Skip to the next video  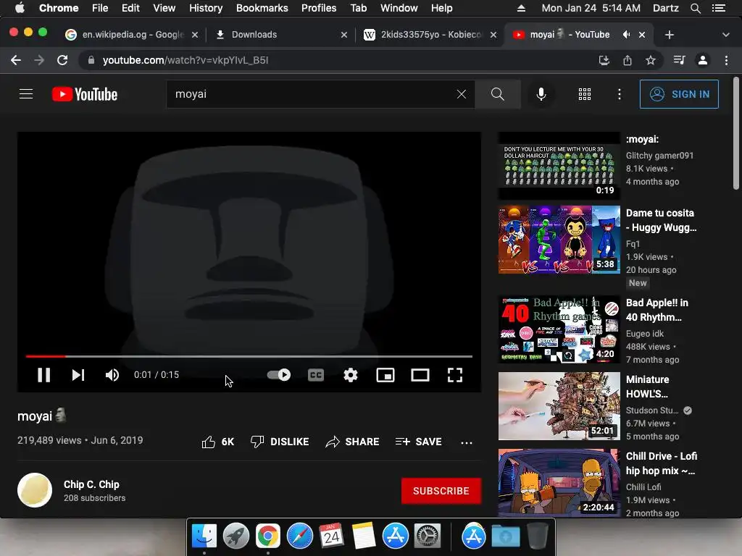pos(78,375)
